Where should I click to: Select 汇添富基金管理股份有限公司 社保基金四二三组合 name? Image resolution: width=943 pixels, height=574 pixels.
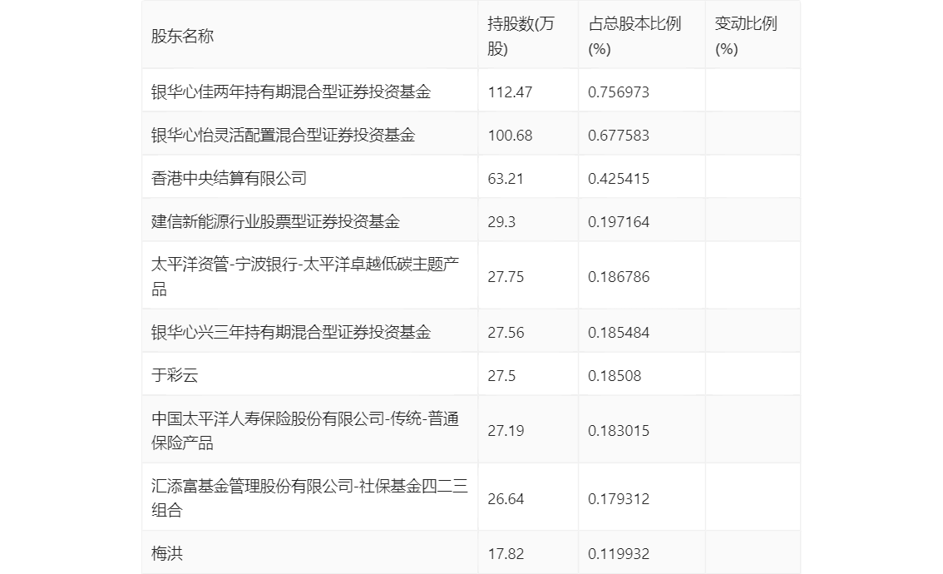(x=309, y=498)
